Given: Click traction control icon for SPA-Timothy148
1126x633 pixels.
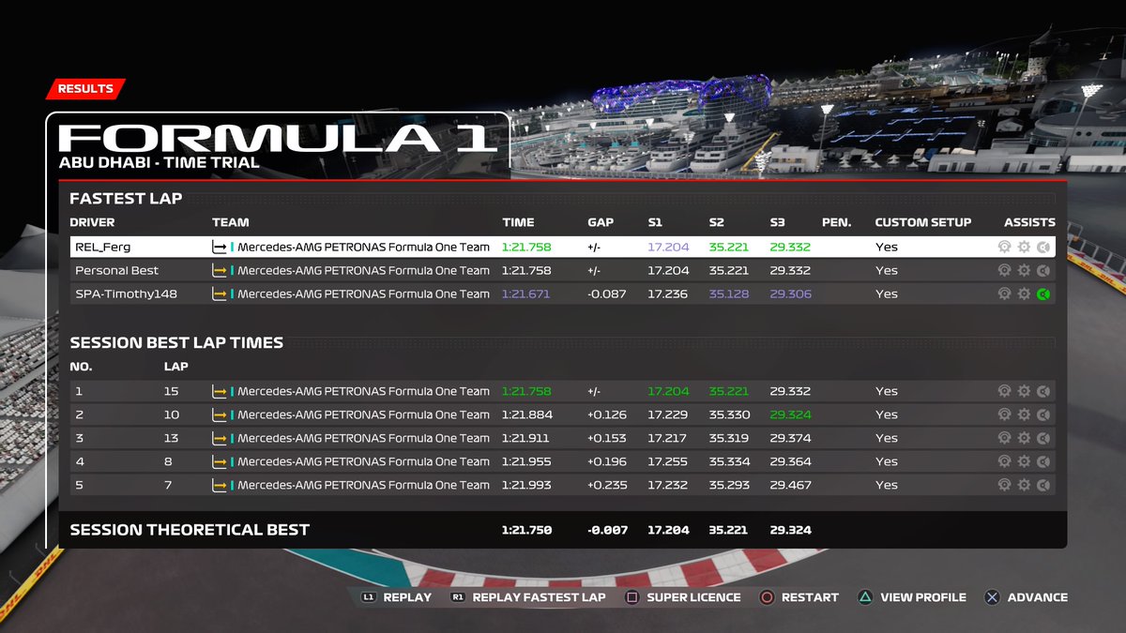Looking at the screenshot, I should coord(1004,294).
